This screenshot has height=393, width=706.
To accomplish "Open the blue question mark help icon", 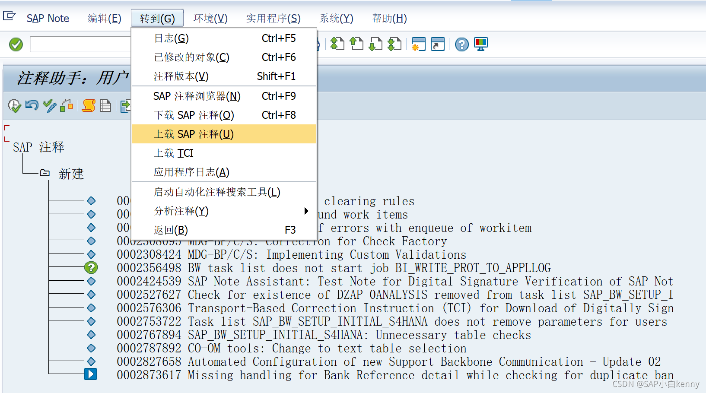I will [x=462, y=44].
